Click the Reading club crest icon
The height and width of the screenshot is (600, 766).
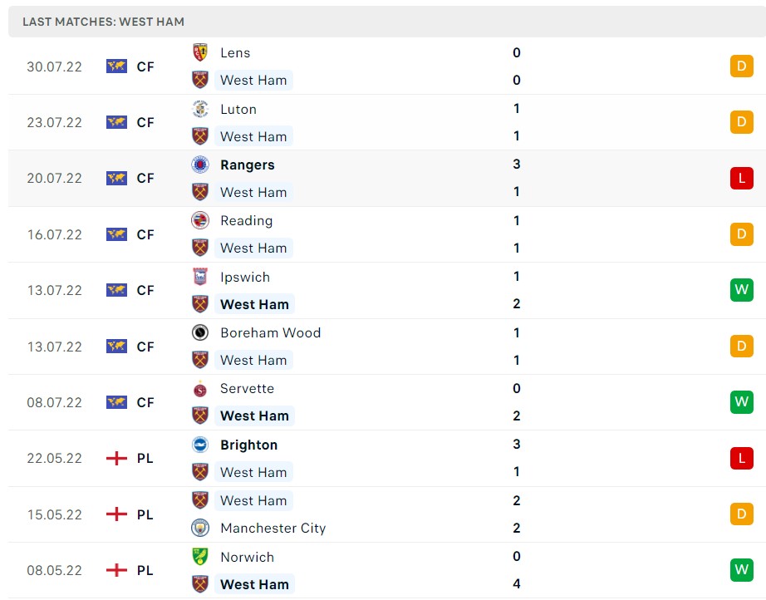[199, 221]
